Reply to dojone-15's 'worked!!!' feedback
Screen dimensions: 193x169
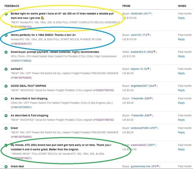pos(181,73)
